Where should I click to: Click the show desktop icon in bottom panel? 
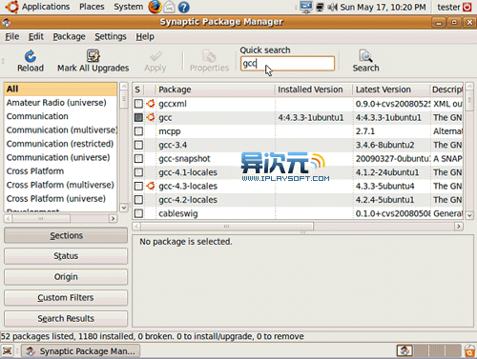click(8, 350)
